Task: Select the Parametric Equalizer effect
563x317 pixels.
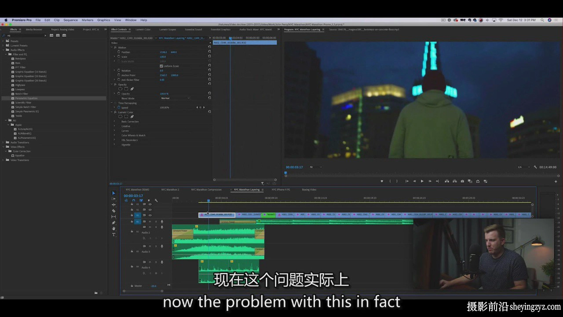Action: [26, 98]
